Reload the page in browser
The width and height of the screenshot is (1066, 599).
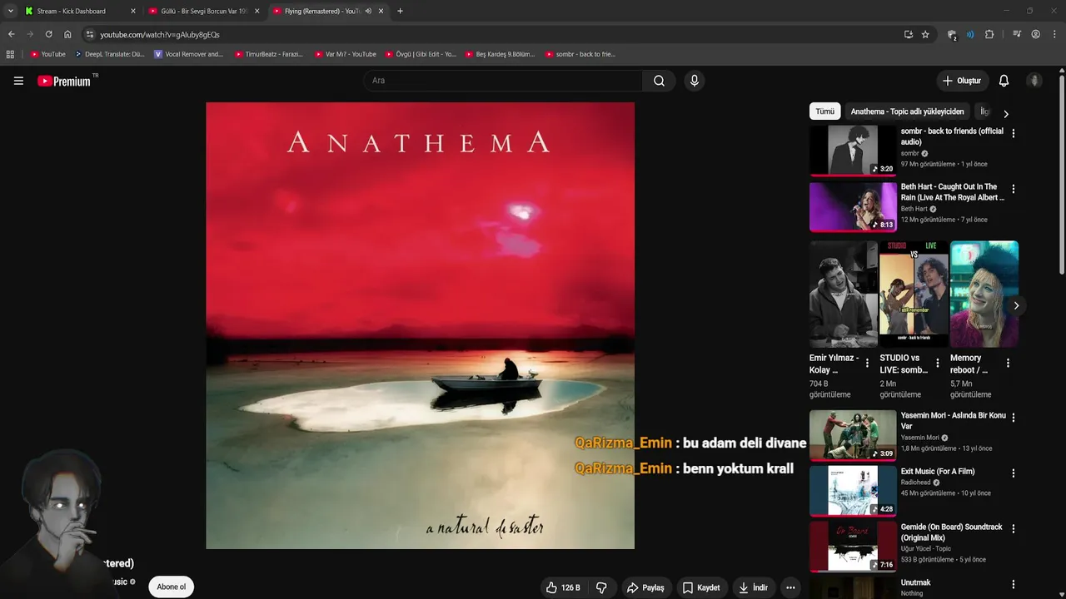click(x=48, y=34)
